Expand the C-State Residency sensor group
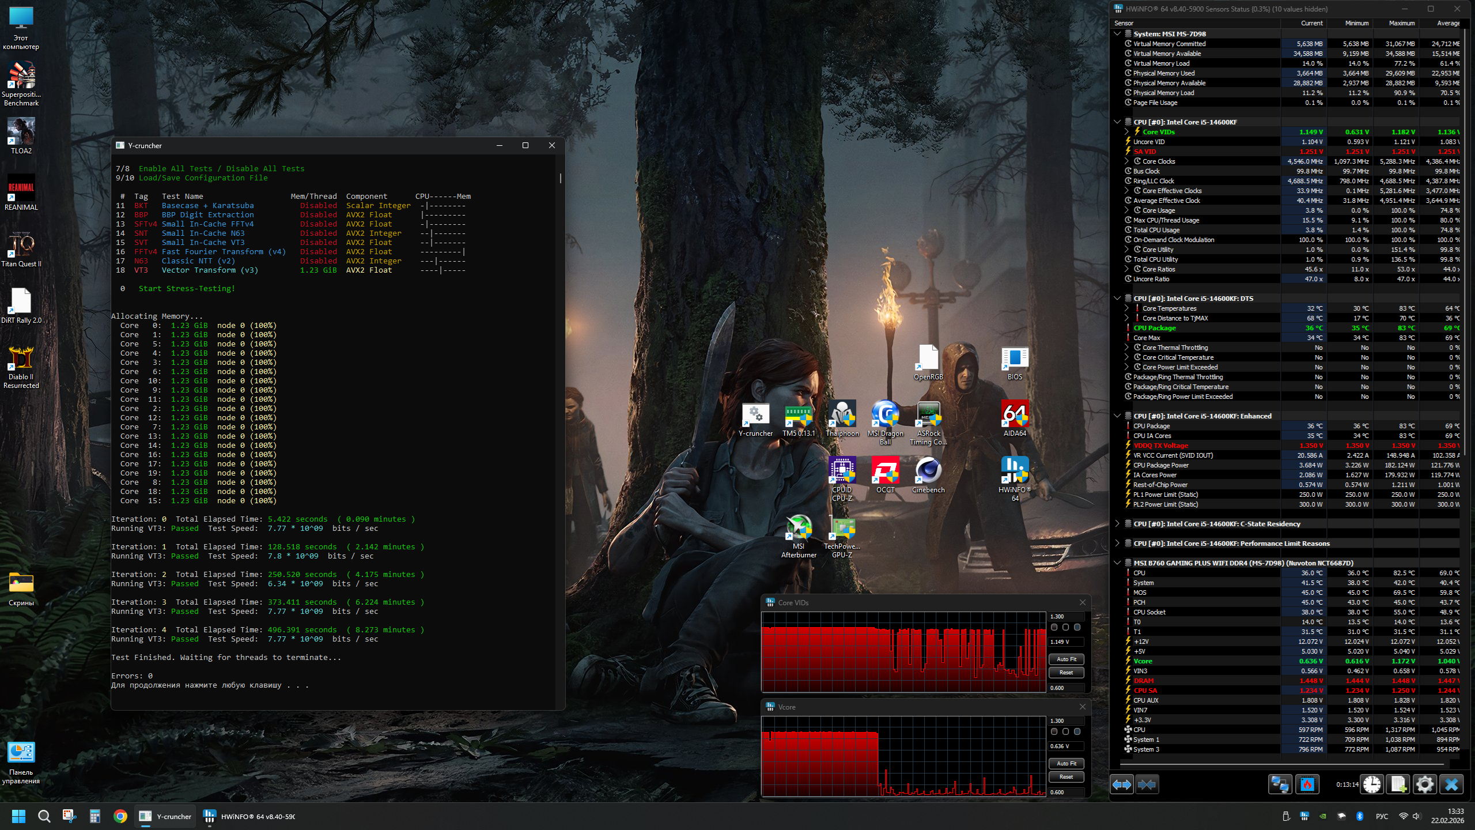The height and width of the screenshot is (830, 1475). click(x=1117, y=524)
